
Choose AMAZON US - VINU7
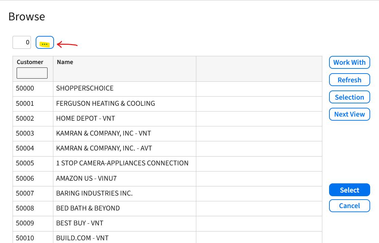pyautogui.click(x=86, y=179)
